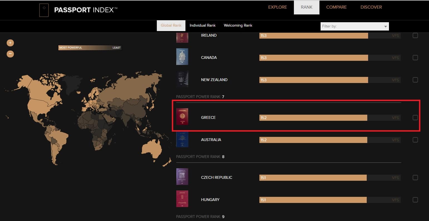Viewport: 429px width, 221px height.
Task: Click the Canada country name
Action: point(209,57)
